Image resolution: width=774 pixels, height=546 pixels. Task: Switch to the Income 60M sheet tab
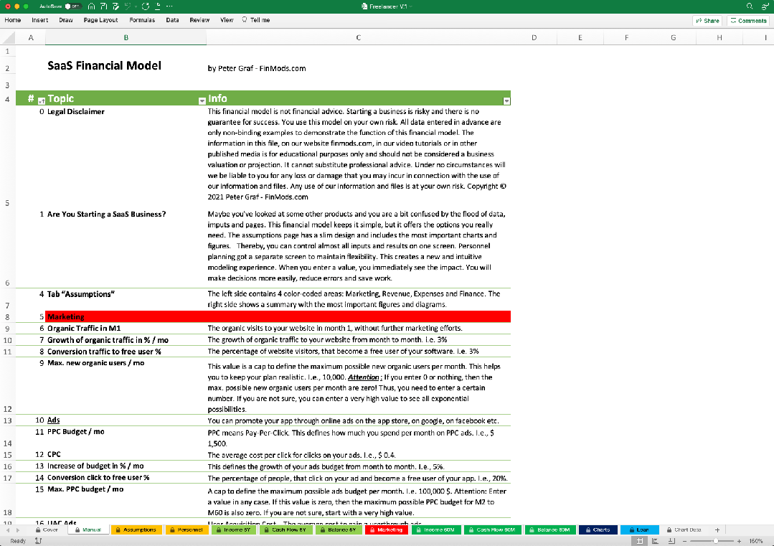(436, 529)
